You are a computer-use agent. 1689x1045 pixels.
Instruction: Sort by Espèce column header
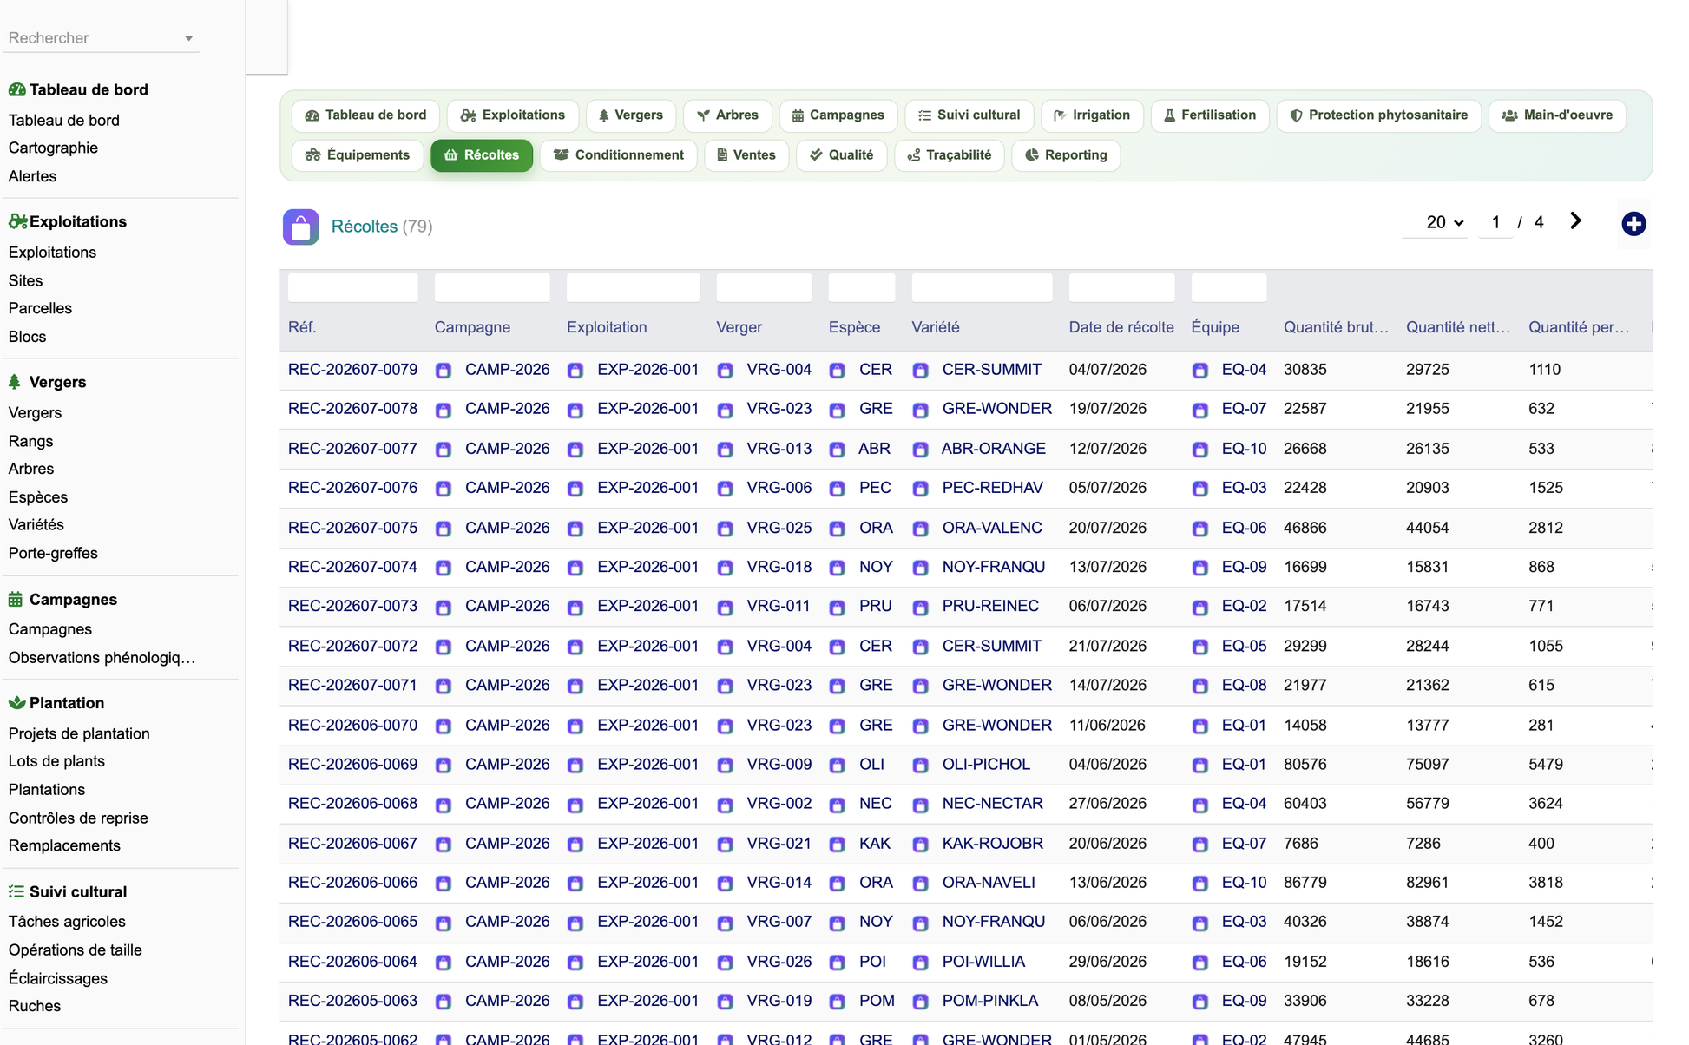pyautogui.click(x=854, y=327)
